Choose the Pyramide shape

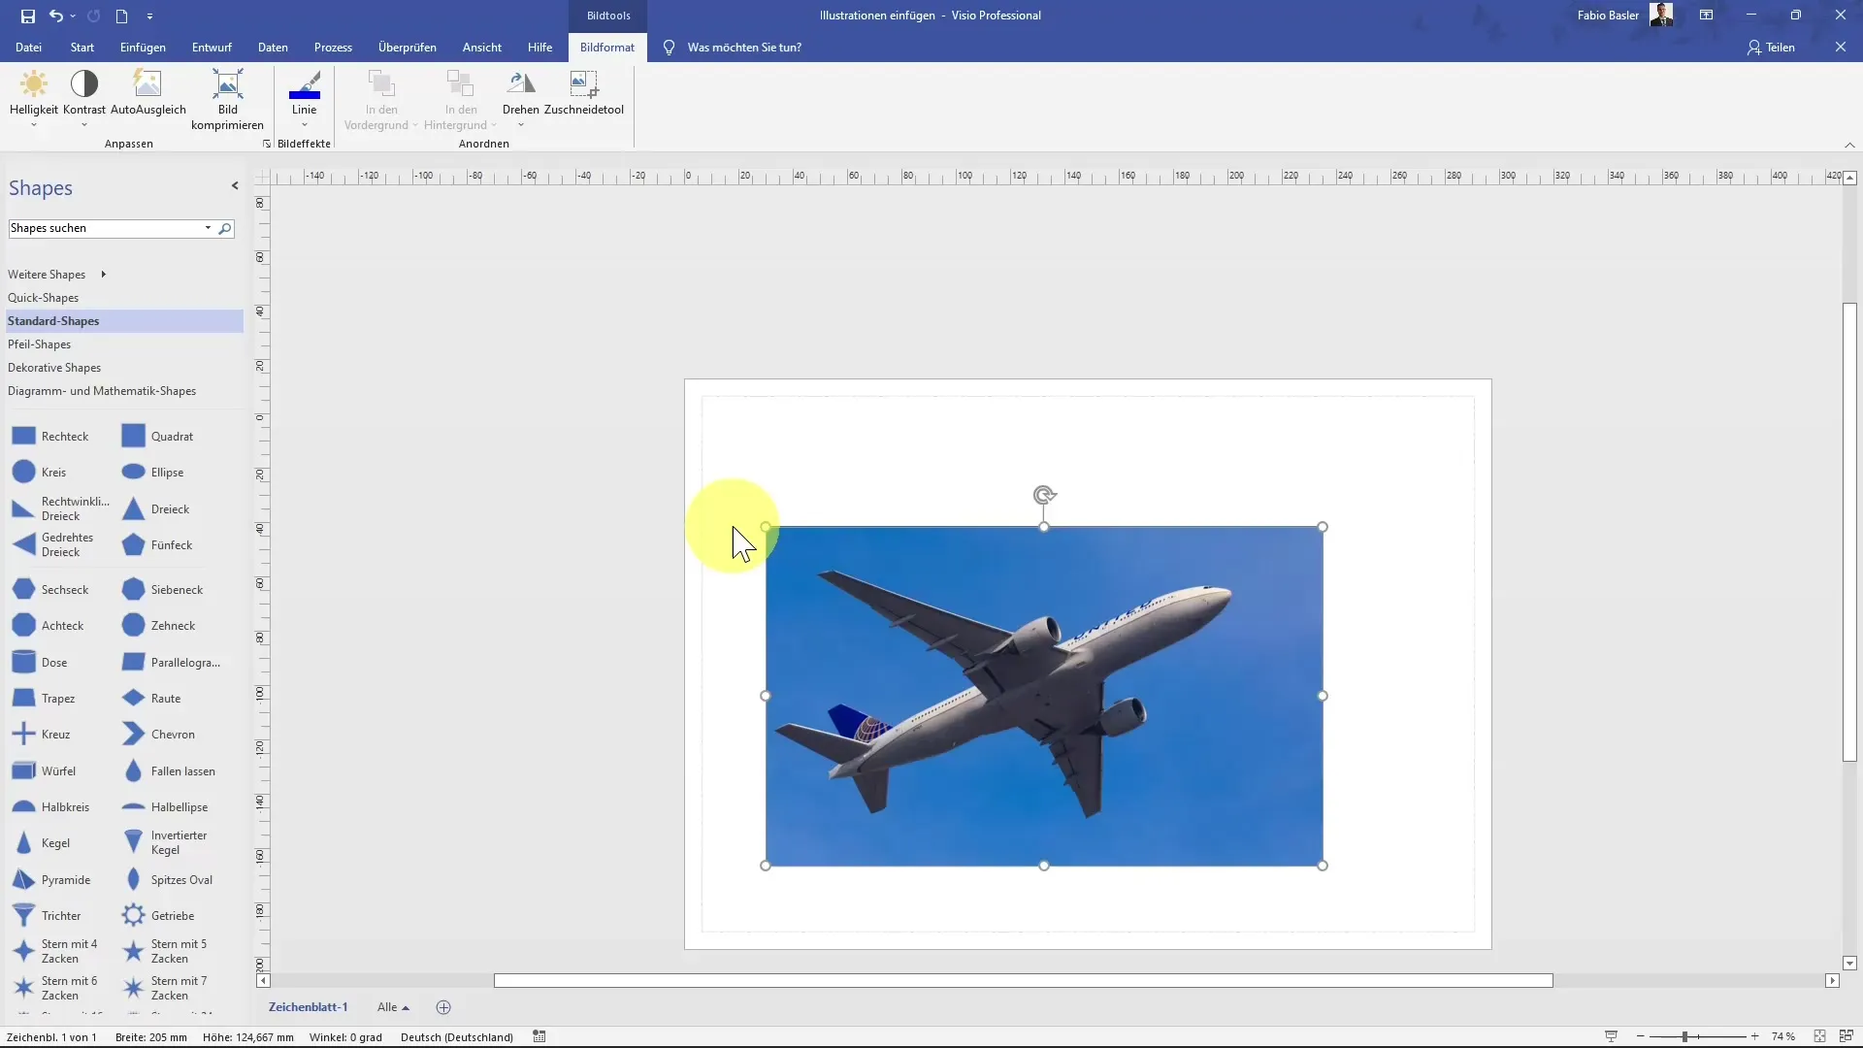pyautogui.click(x=51, y=880)
